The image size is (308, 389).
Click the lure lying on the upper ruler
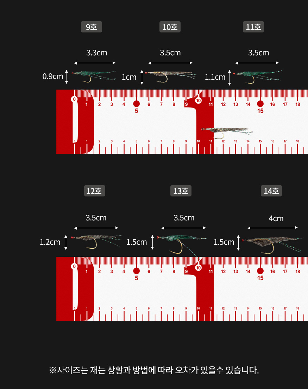tap(227, 133)
